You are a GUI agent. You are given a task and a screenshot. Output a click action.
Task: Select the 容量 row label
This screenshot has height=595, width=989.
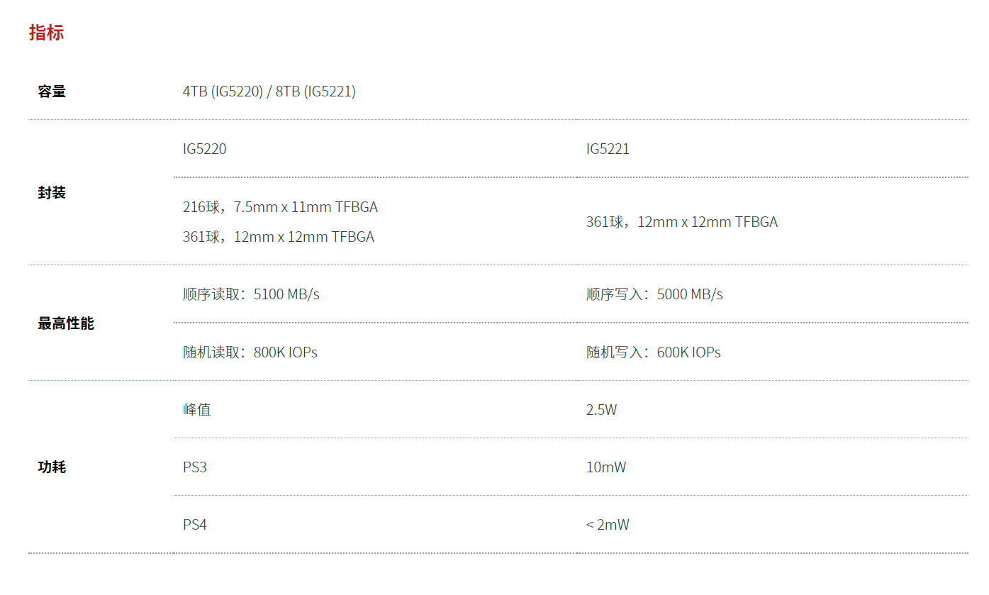(x=52, y=91)
